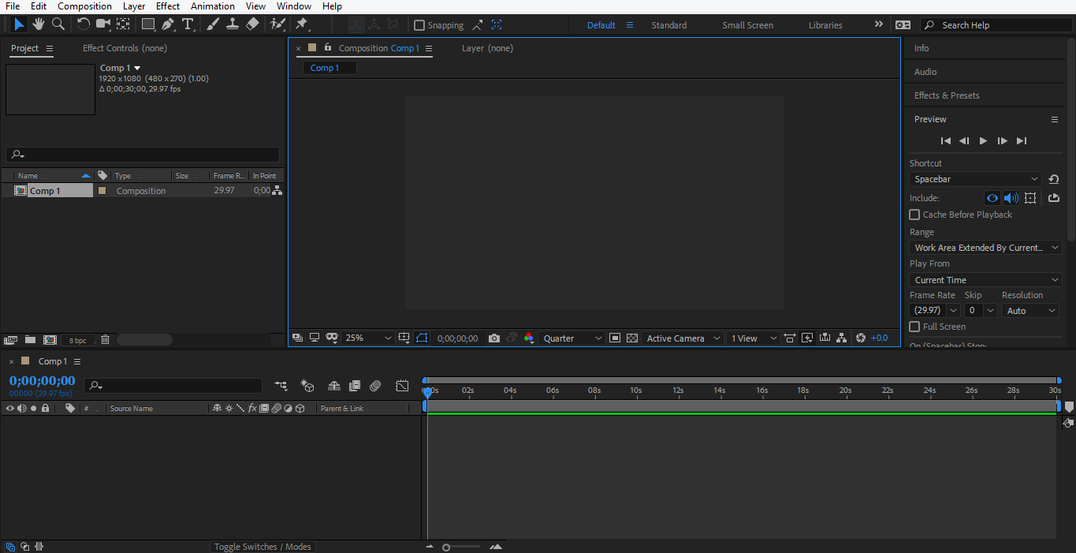Open the Work Area Extended range dropdown
This screenshot has height=553, width=1076.
click(986, 248)
